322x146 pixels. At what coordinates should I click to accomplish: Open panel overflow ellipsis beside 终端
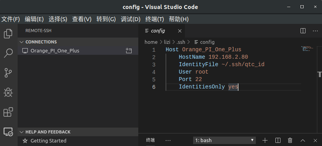tap(168, 141)
